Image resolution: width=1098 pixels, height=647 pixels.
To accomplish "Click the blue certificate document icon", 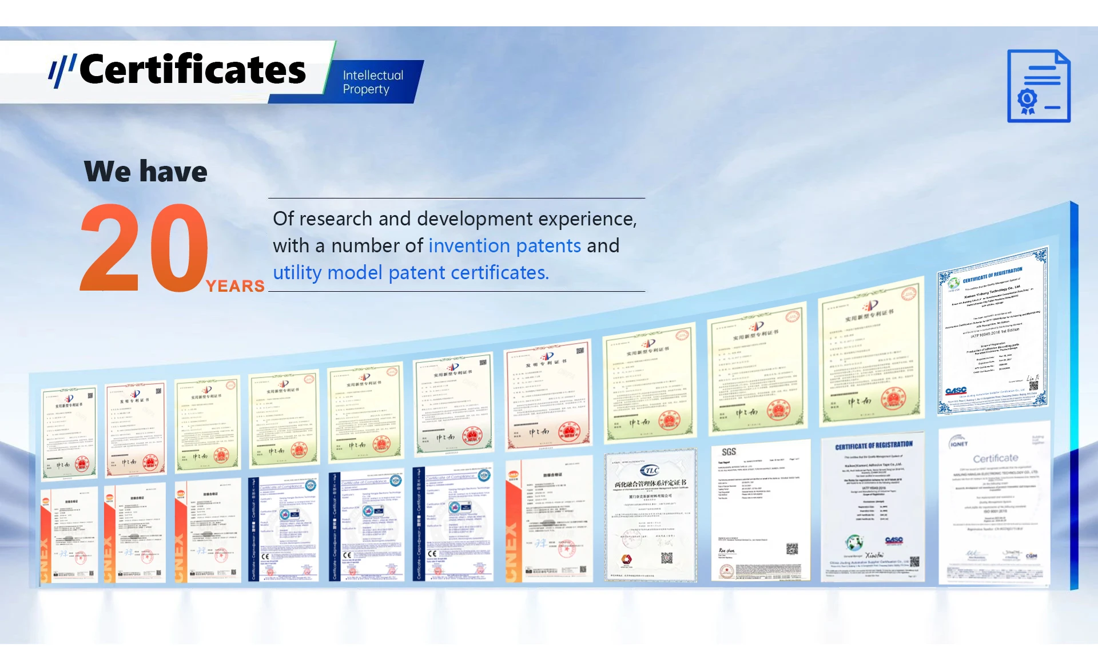I will (1039, 86).
